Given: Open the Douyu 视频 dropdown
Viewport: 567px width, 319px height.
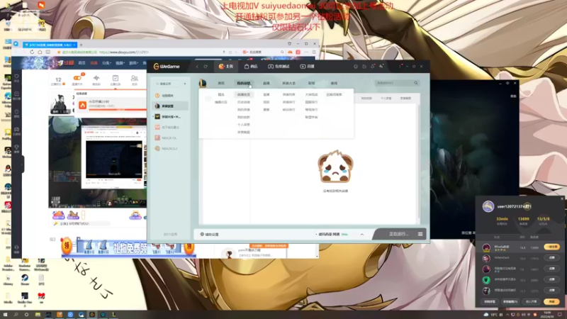Looking at the screenshot, I should (120, 63).
